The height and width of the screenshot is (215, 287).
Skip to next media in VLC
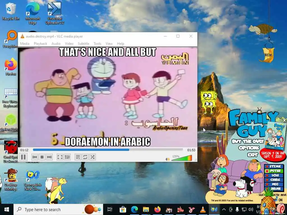[49, 157]
